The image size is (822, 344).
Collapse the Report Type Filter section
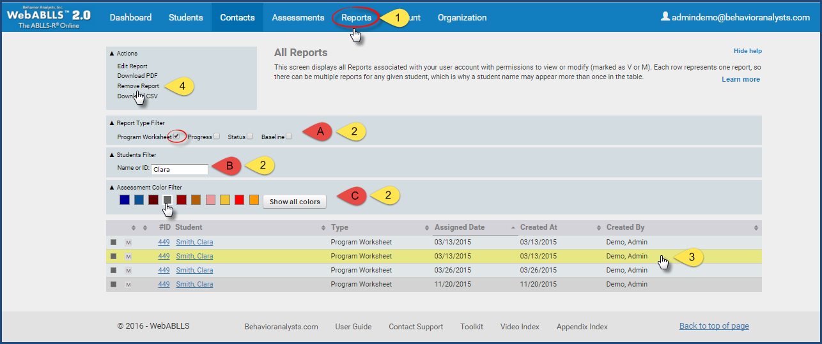point(112,123)
